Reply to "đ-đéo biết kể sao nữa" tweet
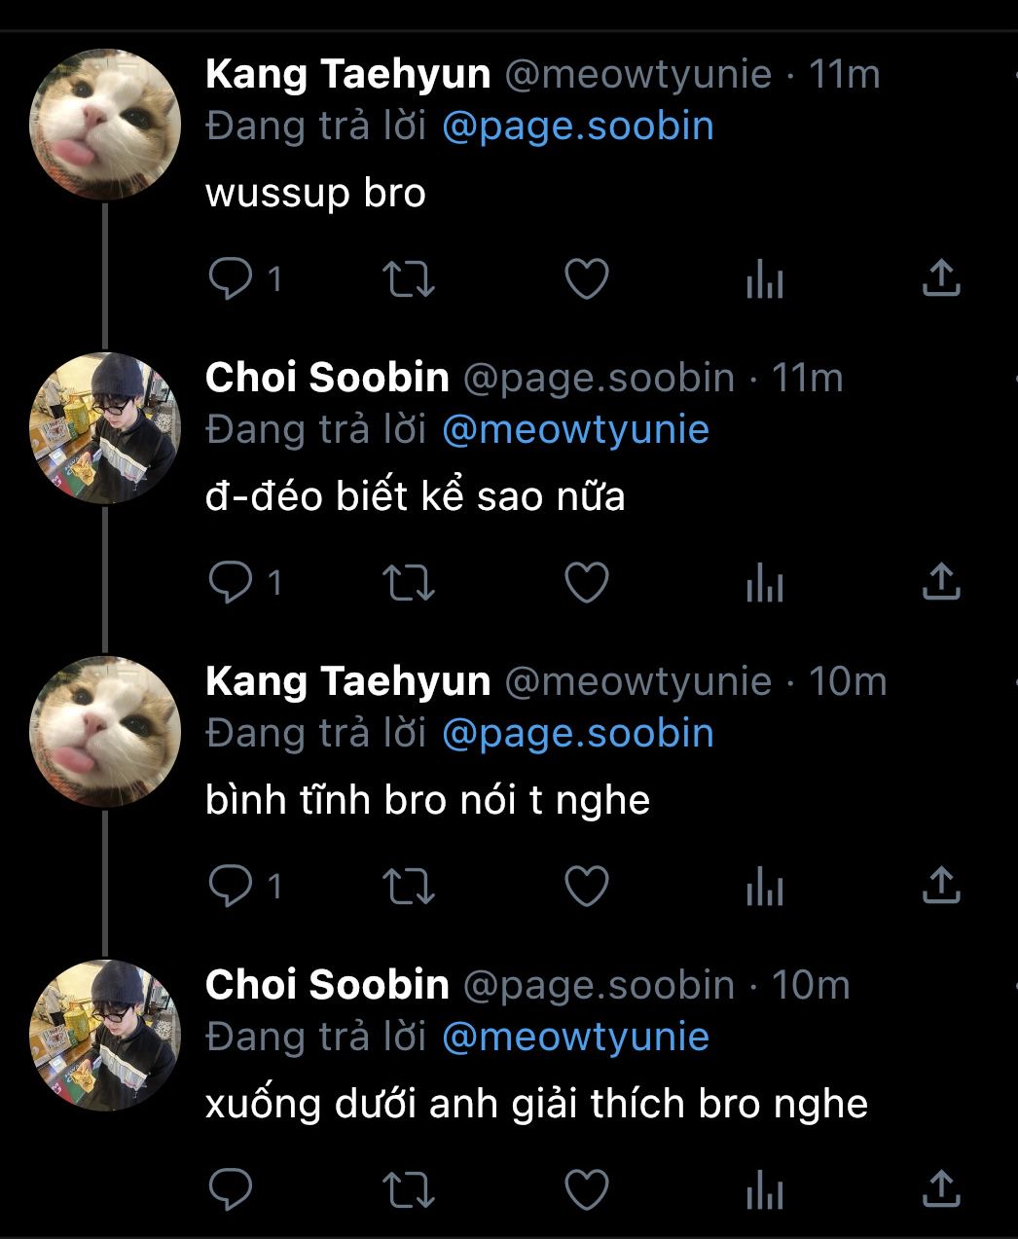The image size is (1018, 1239). (x=231, y=582)
